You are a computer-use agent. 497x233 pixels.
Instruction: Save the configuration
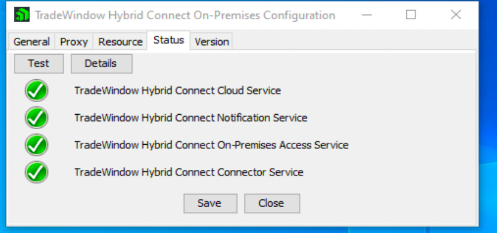click(210, 203)
